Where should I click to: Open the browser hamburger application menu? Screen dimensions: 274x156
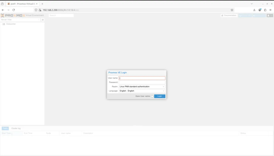[270, 10]
